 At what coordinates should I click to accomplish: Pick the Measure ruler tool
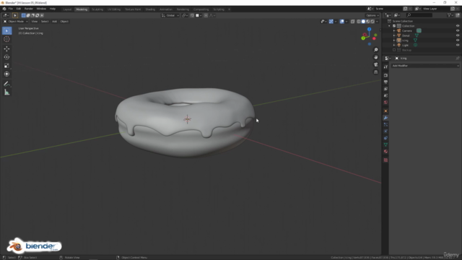[x=6, y=92]
